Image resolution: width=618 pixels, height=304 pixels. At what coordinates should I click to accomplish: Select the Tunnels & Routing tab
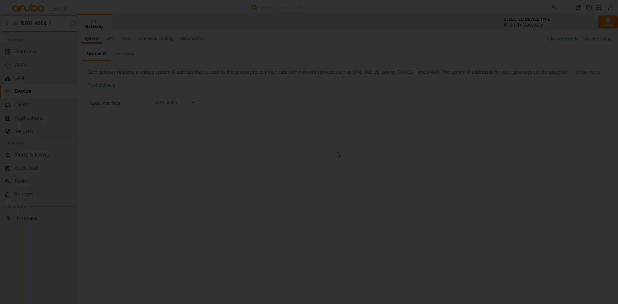coord(155,38)
